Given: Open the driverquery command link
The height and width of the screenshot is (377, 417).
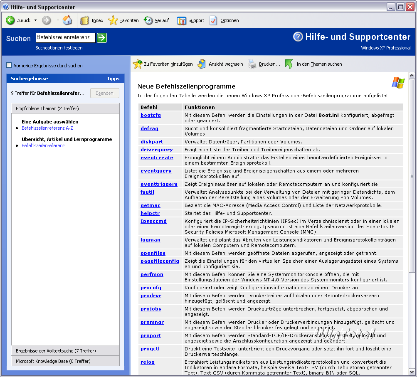Looking at the screenshot, I should point(156,150).
